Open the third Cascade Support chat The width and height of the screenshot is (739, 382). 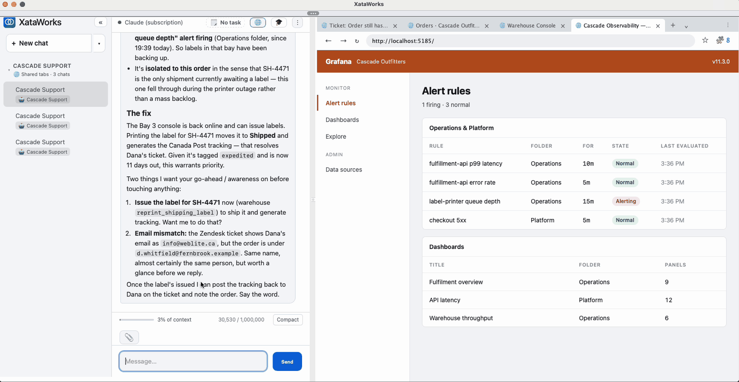[55, 147]
